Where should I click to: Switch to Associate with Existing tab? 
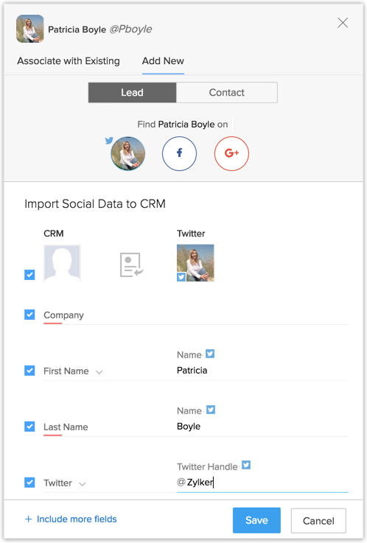coord(69,61)
